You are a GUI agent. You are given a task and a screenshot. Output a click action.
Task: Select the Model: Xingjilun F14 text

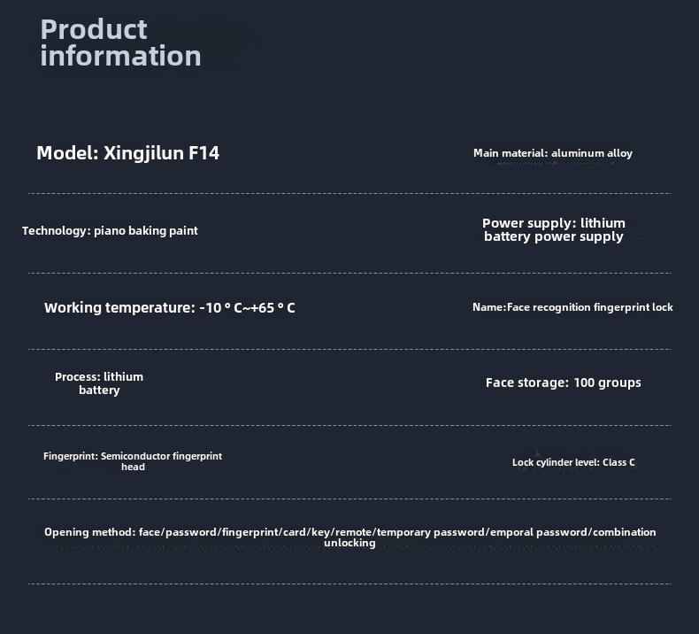(x=128, y=153)
